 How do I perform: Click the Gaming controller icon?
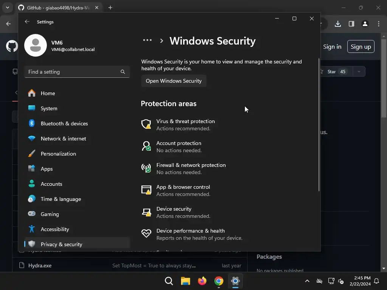[32, 214]
